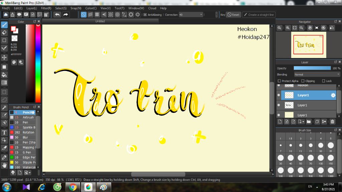Open the color palette icon
342x192 pixels.
pos(14,62)
